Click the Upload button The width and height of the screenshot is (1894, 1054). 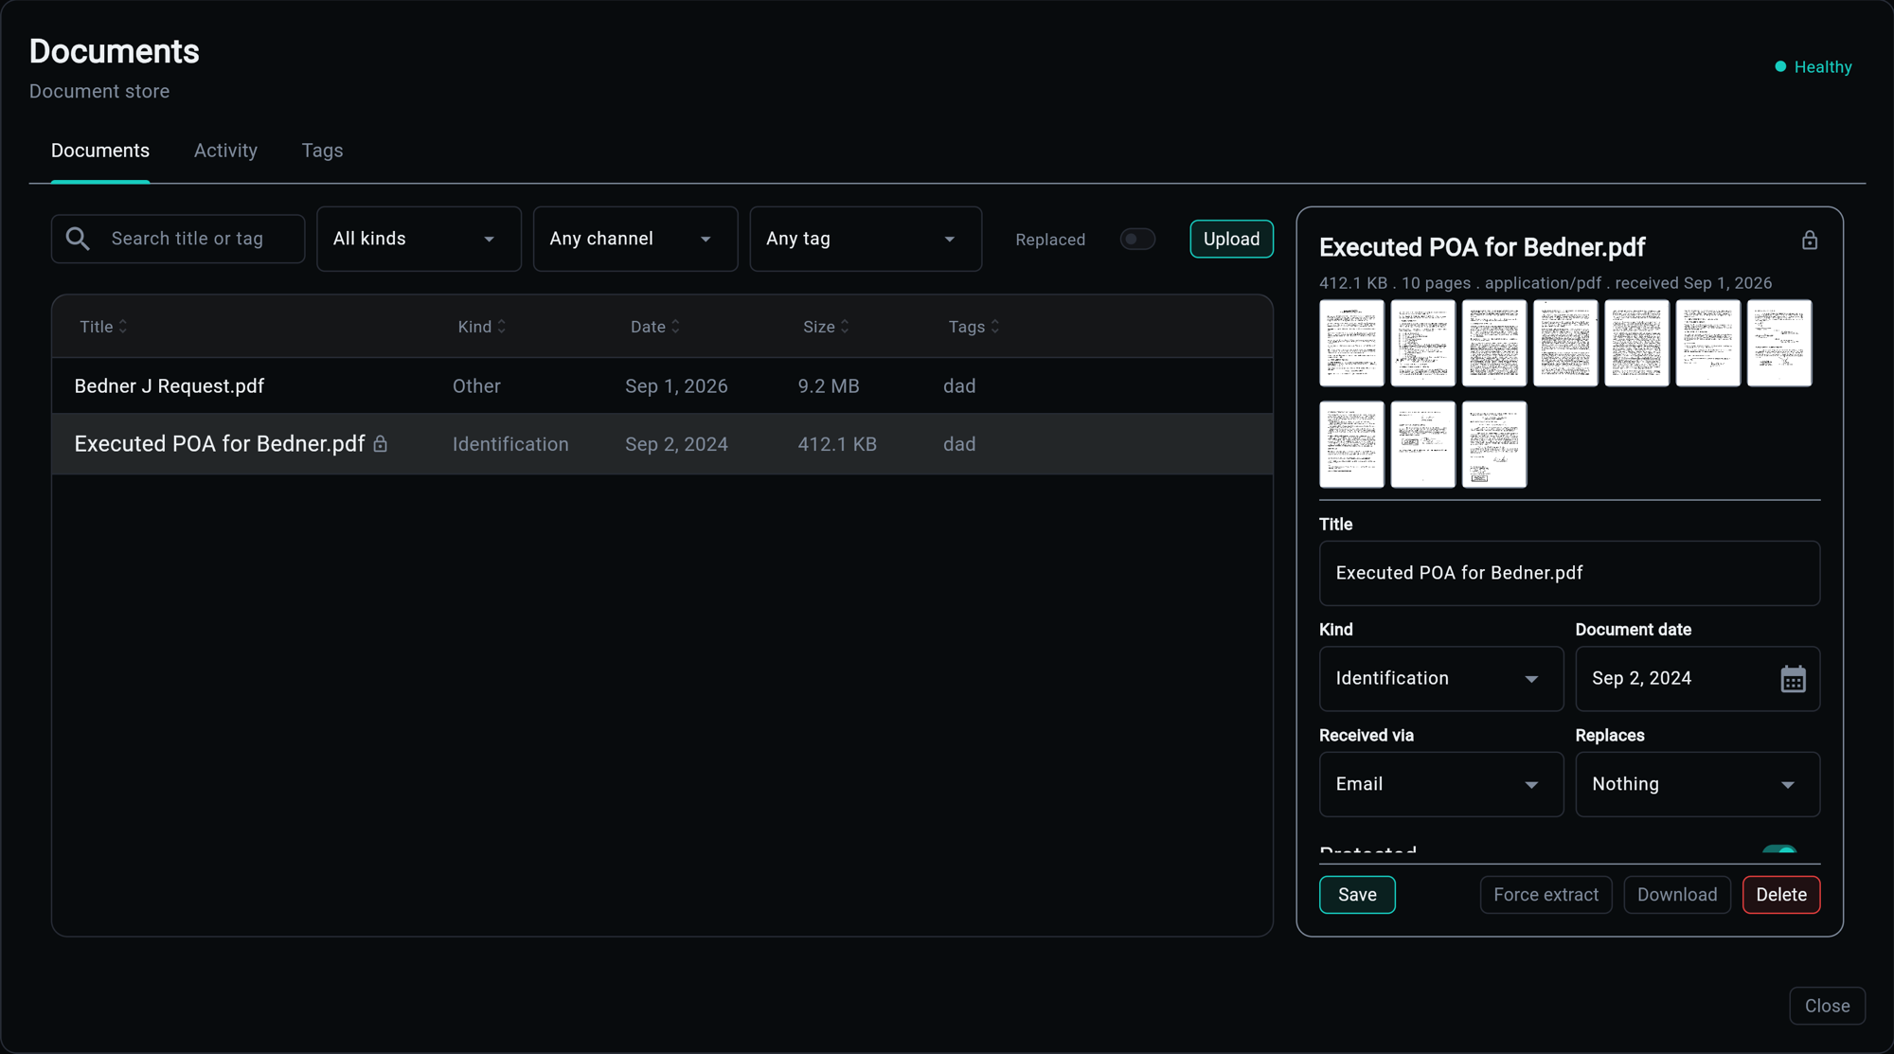(1231, 240)
